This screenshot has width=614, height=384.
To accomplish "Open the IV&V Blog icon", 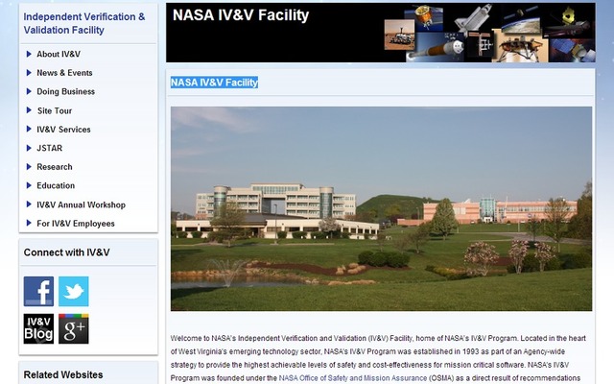I will coord(38,328).
